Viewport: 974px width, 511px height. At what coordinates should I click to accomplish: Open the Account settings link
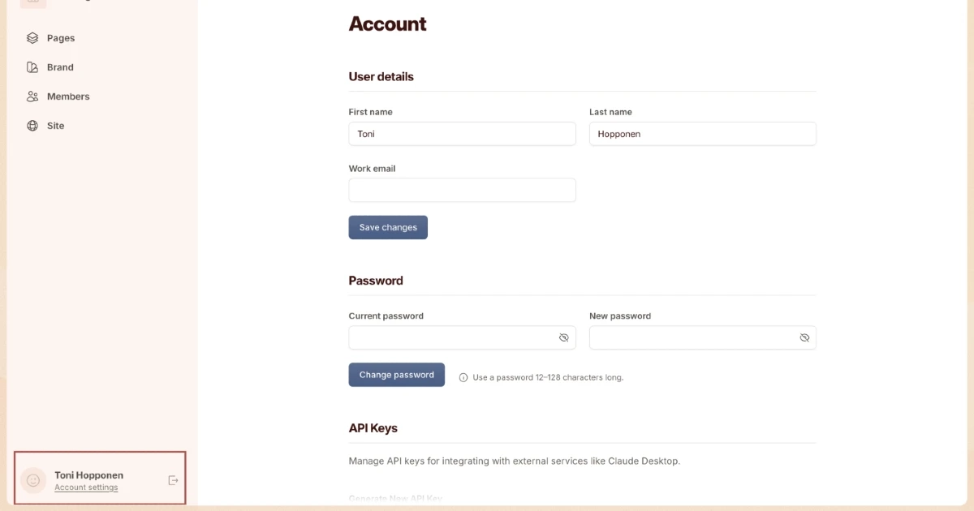click(86, 487)
